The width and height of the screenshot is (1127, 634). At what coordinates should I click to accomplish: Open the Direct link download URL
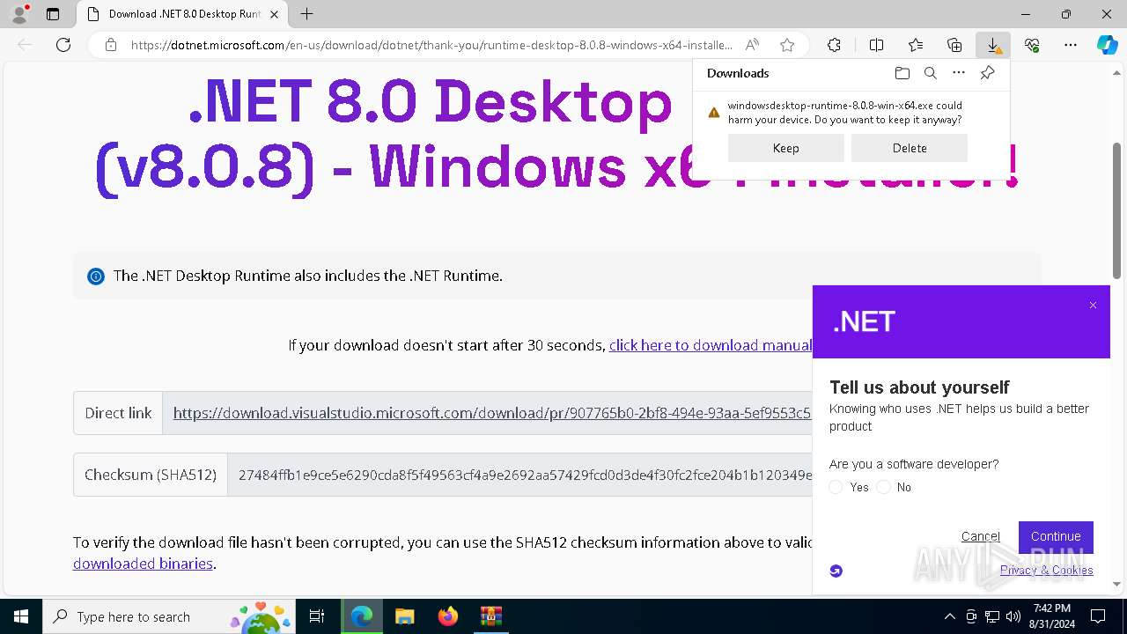(491, 413)
